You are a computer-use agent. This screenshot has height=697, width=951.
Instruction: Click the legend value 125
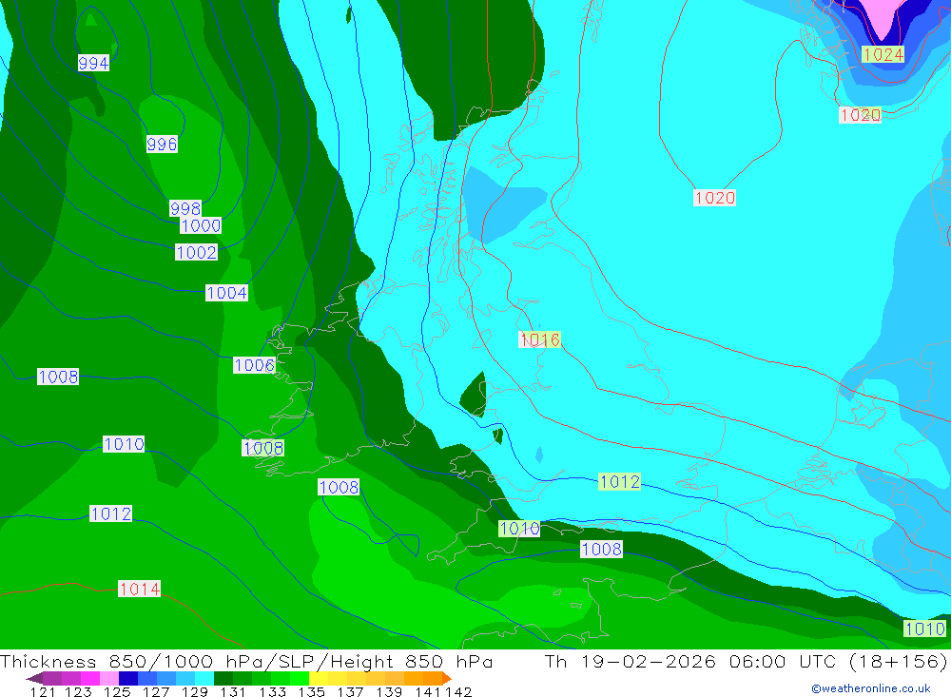pos(117,692)
